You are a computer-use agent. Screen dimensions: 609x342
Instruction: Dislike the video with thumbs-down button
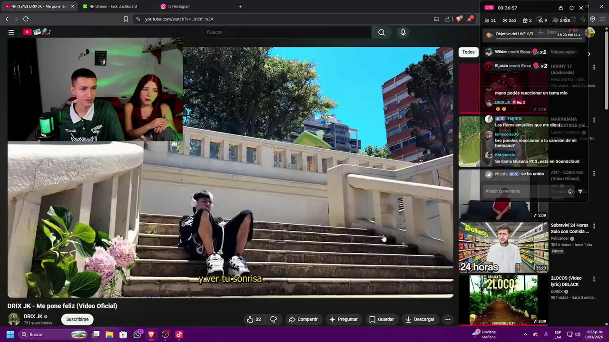(x=274, y=319)
